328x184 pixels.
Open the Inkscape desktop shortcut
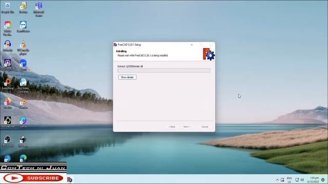click(x=23, y=141)
